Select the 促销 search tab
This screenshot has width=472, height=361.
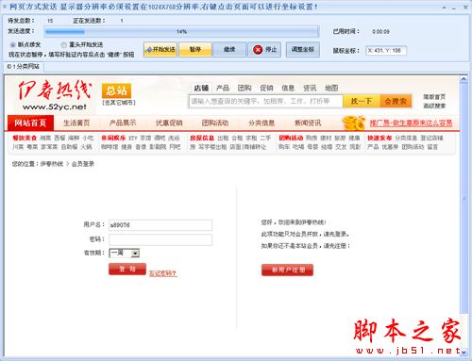[266, 88]
